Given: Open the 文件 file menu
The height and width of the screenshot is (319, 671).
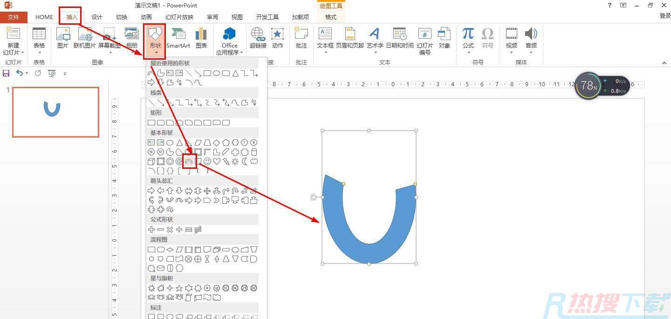Looking at the screenshot, I should (14, 17).
